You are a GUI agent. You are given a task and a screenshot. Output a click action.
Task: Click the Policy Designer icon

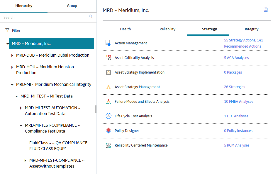click(108, 130)
